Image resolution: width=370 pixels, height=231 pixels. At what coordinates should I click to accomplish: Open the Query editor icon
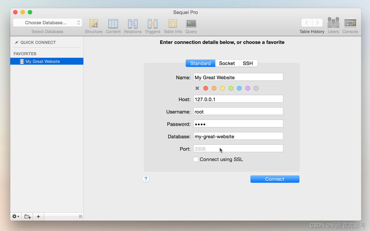coord(191,23)
